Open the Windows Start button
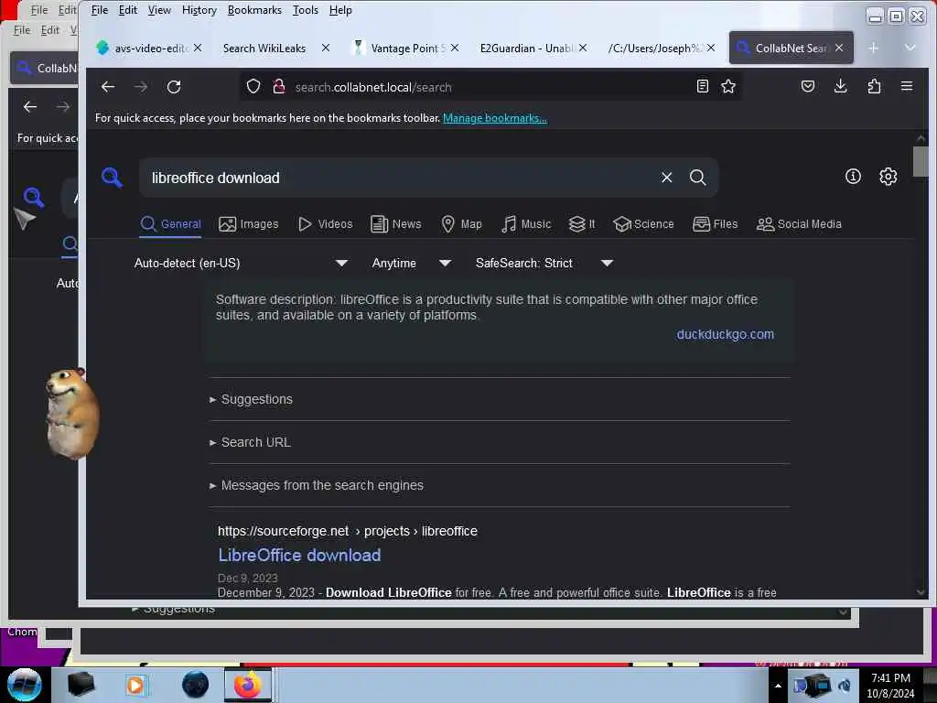 point(25,685)
